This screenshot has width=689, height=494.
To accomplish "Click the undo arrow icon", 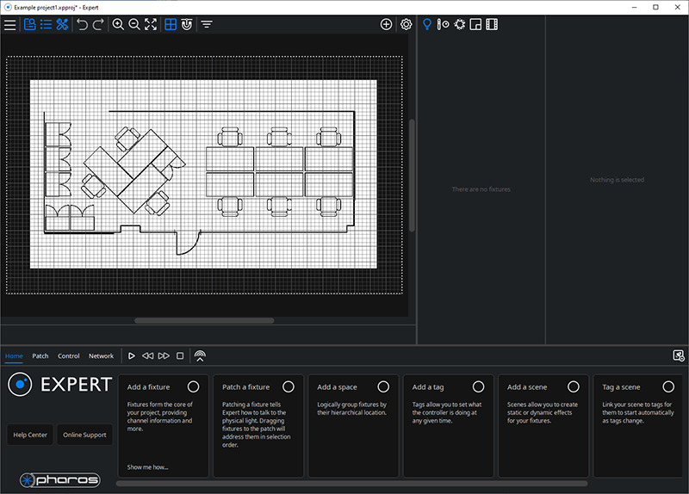I will [x=82, y=25].
